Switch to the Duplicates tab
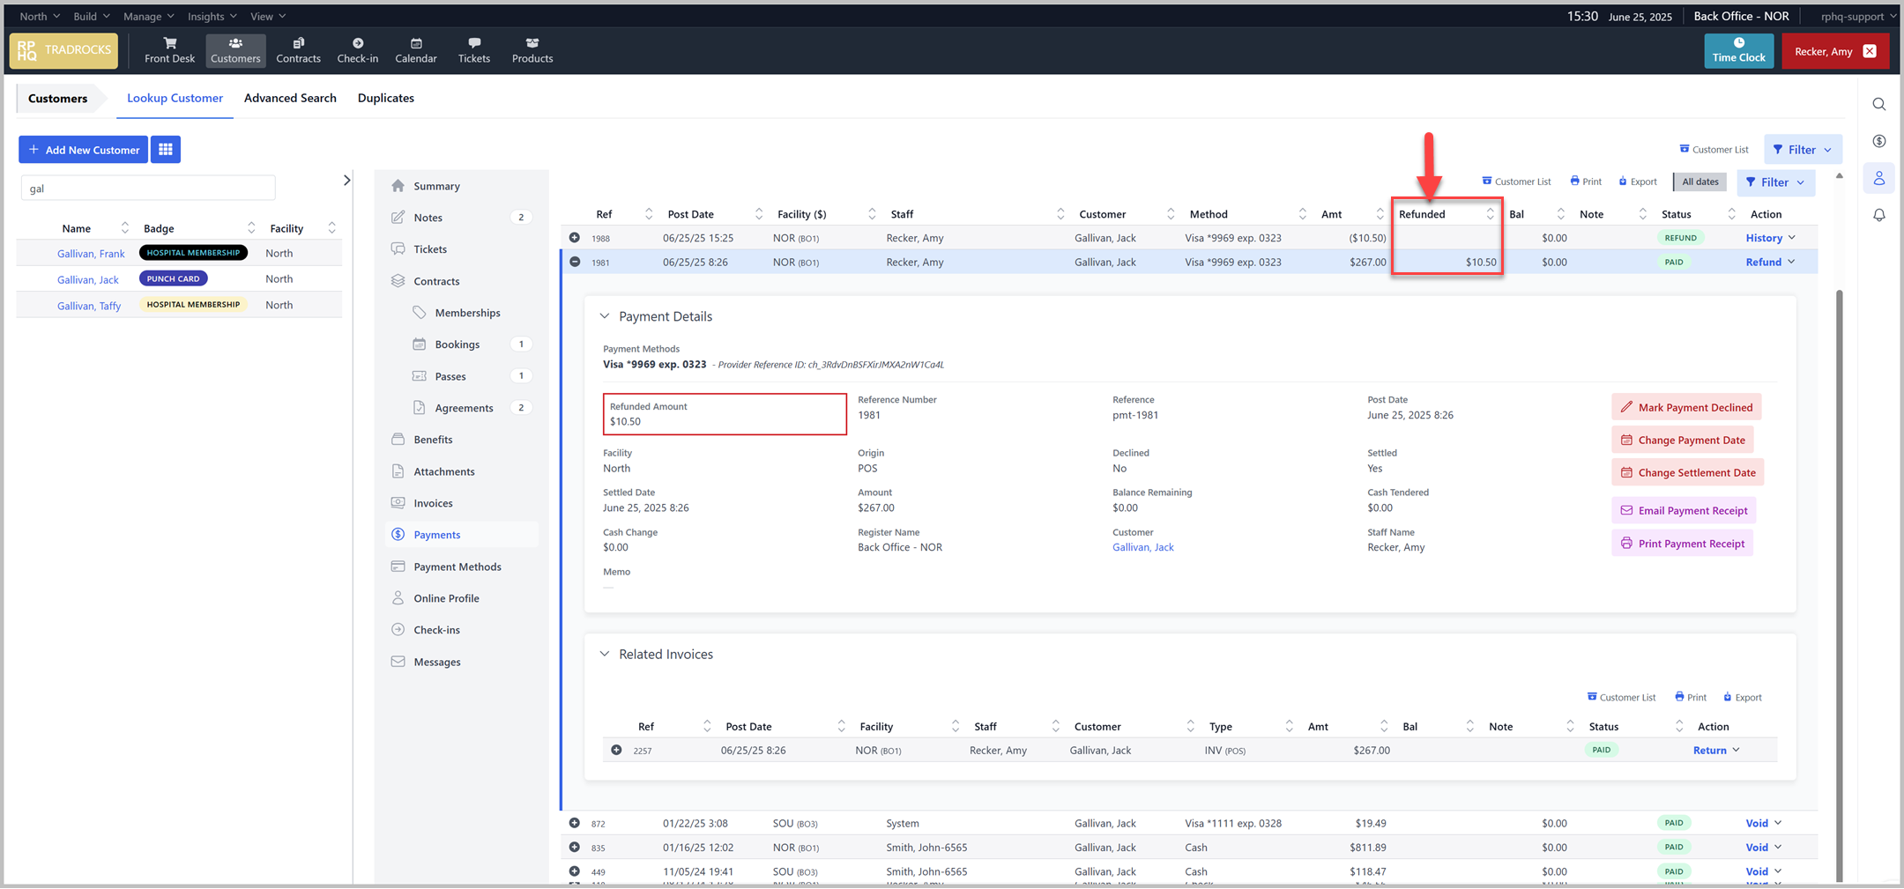 click(385, 98)
